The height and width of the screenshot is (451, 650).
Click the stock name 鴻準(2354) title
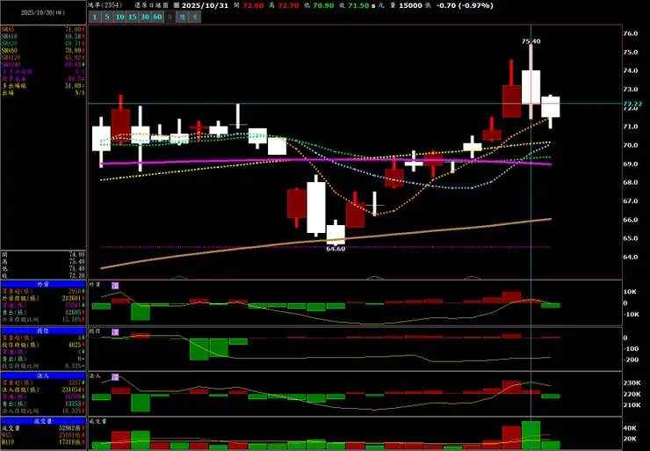(107, 5)
